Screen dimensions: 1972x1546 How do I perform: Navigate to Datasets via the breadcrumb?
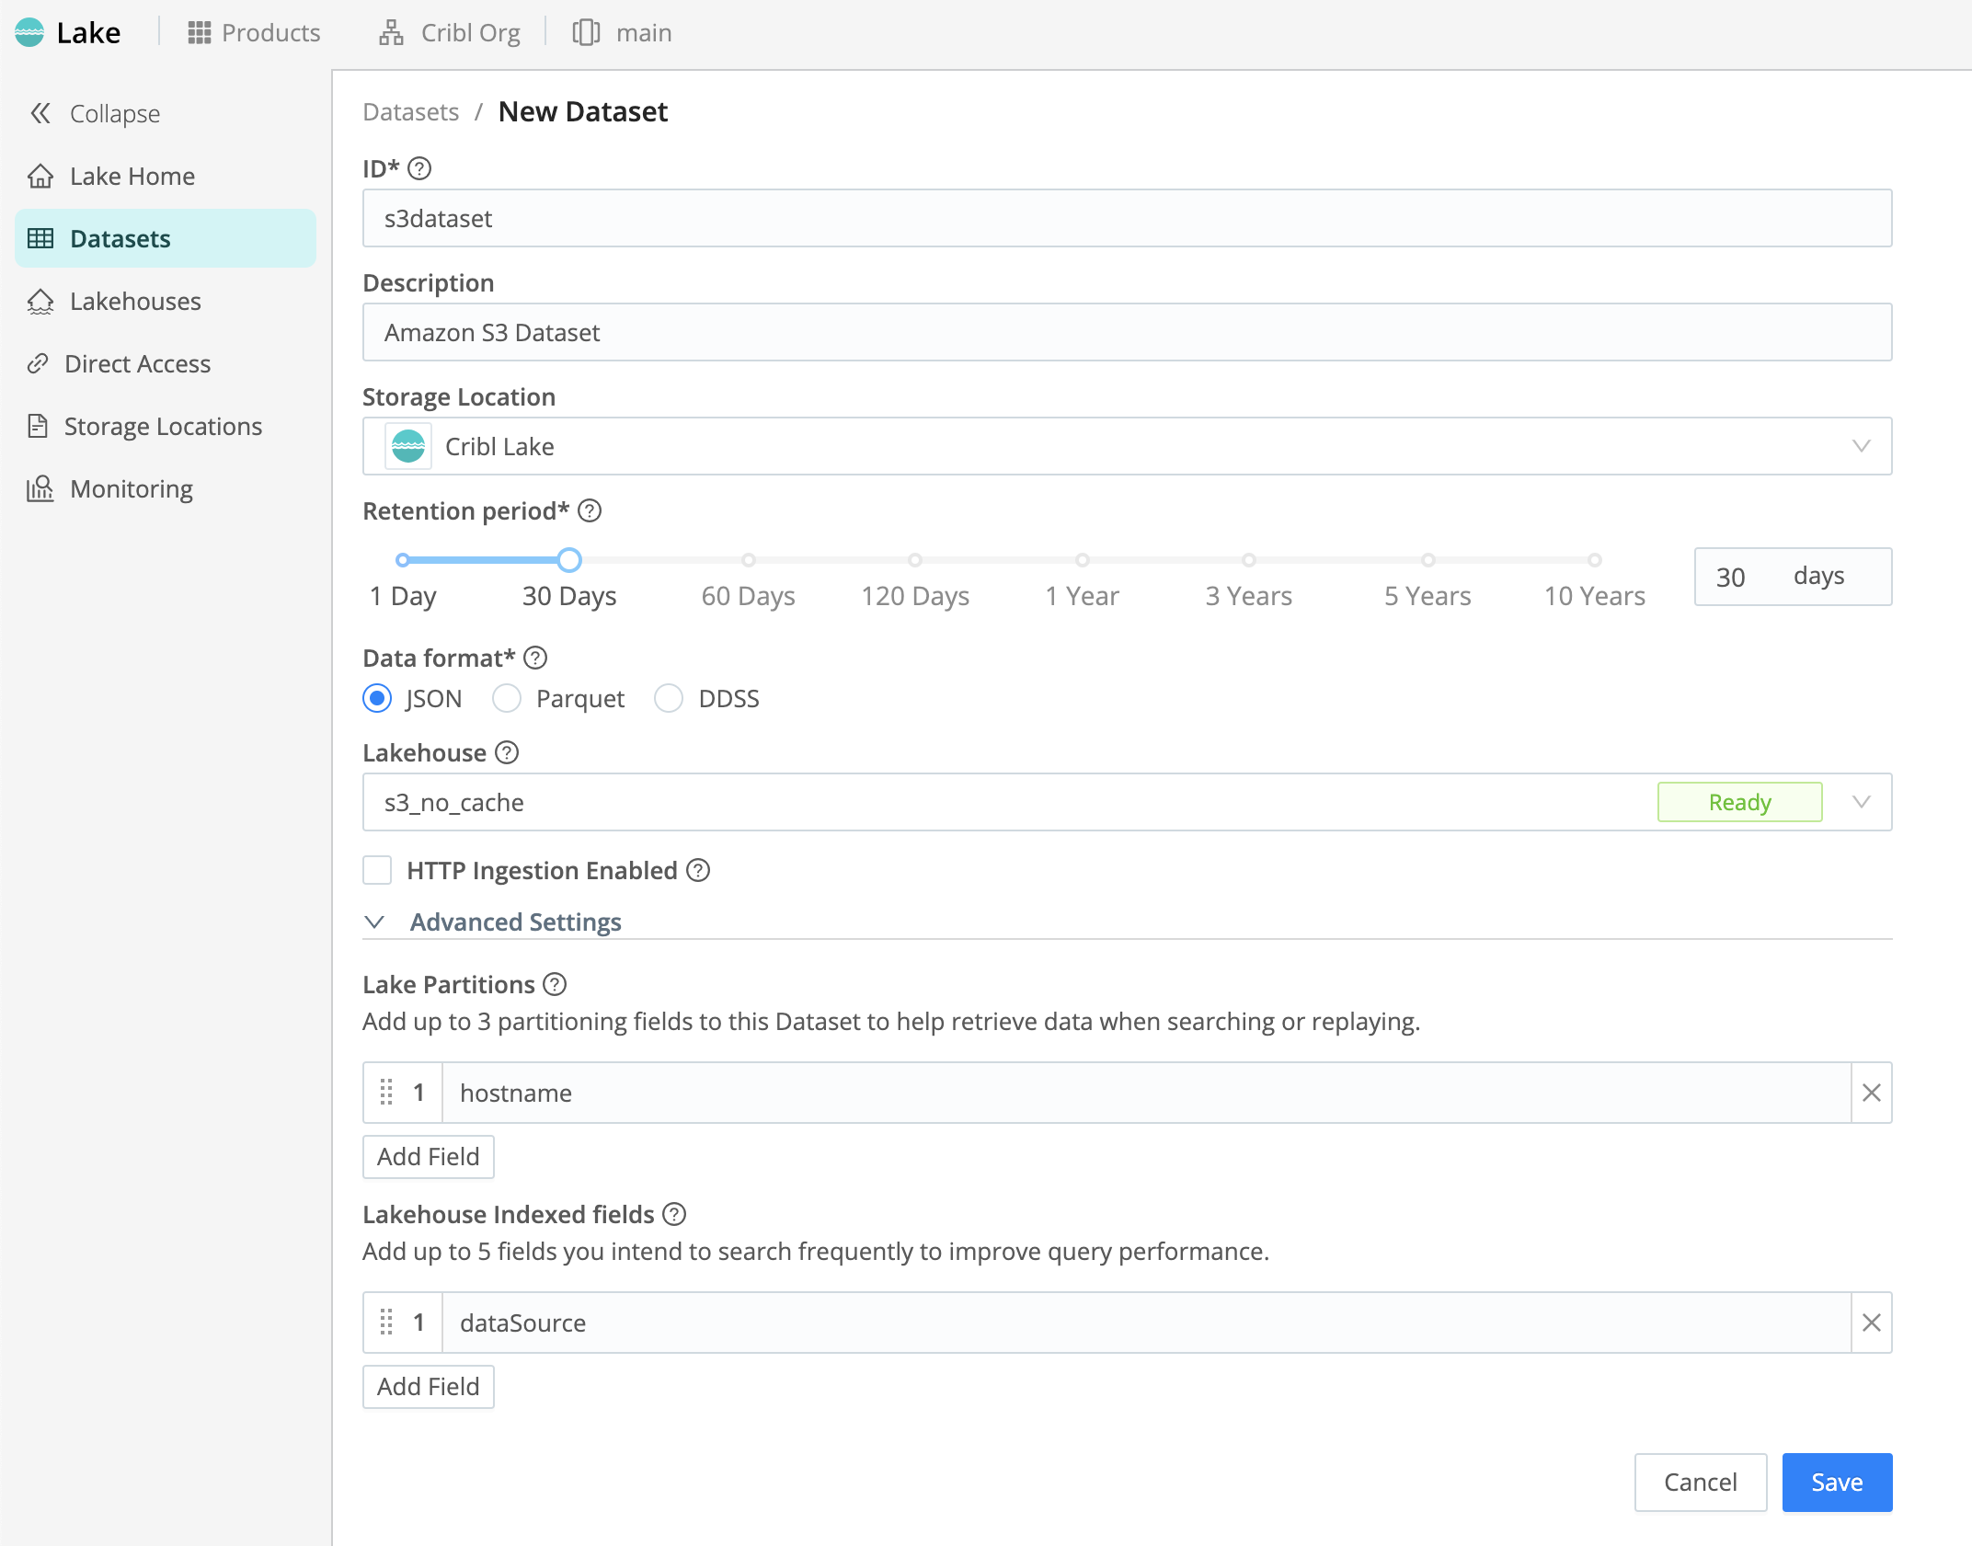pos(410,111)
